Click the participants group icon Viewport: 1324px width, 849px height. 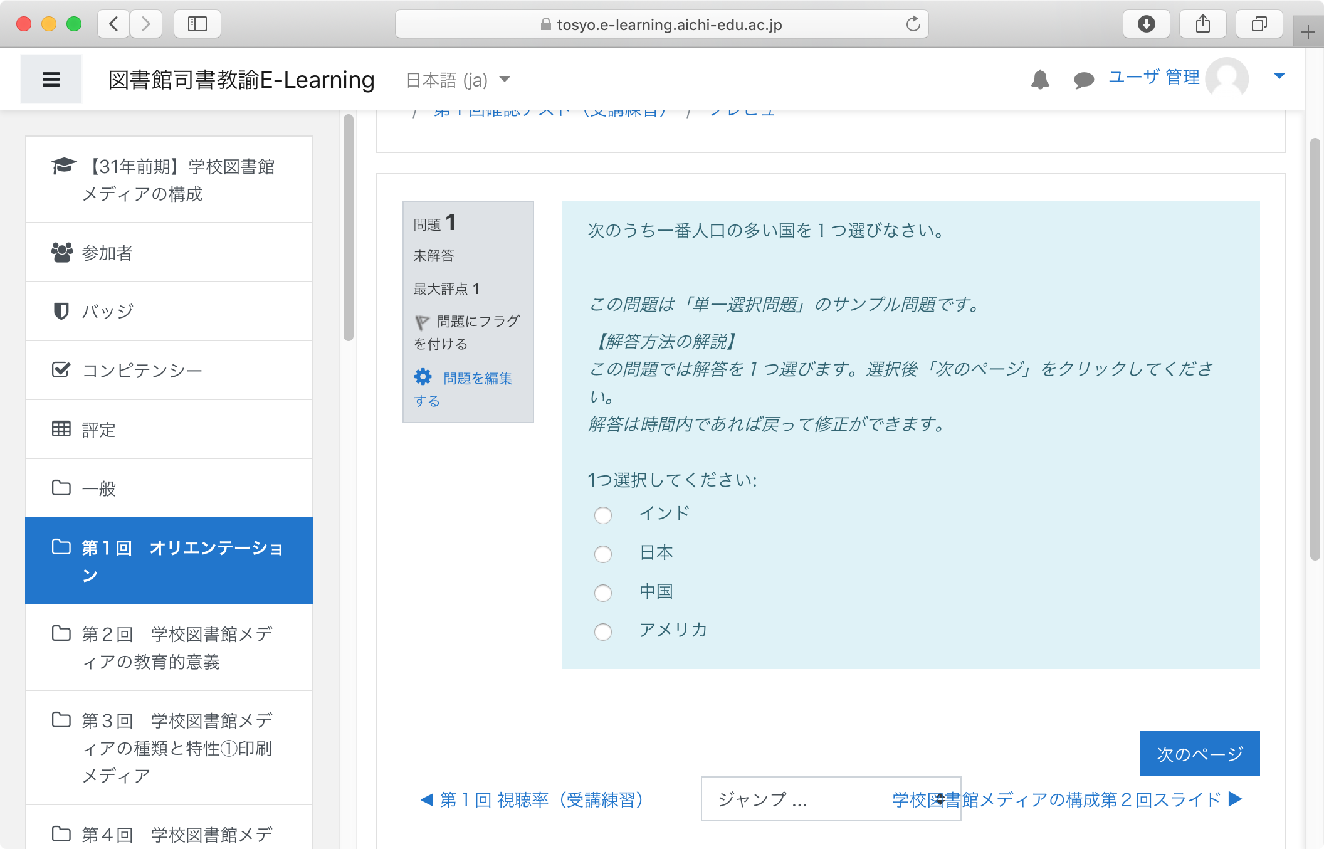pyautogui.click(x=61, y=252)
